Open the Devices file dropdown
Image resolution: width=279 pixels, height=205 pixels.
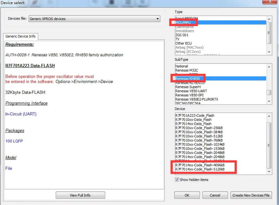click(94, 19)
